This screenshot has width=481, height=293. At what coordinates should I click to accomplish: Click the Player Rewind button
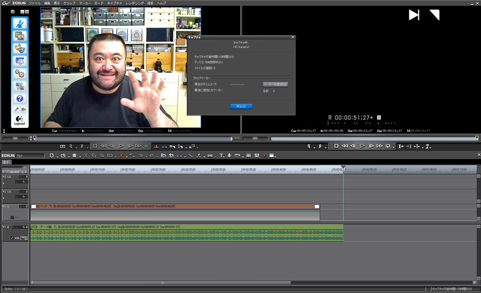click(103, 146)
